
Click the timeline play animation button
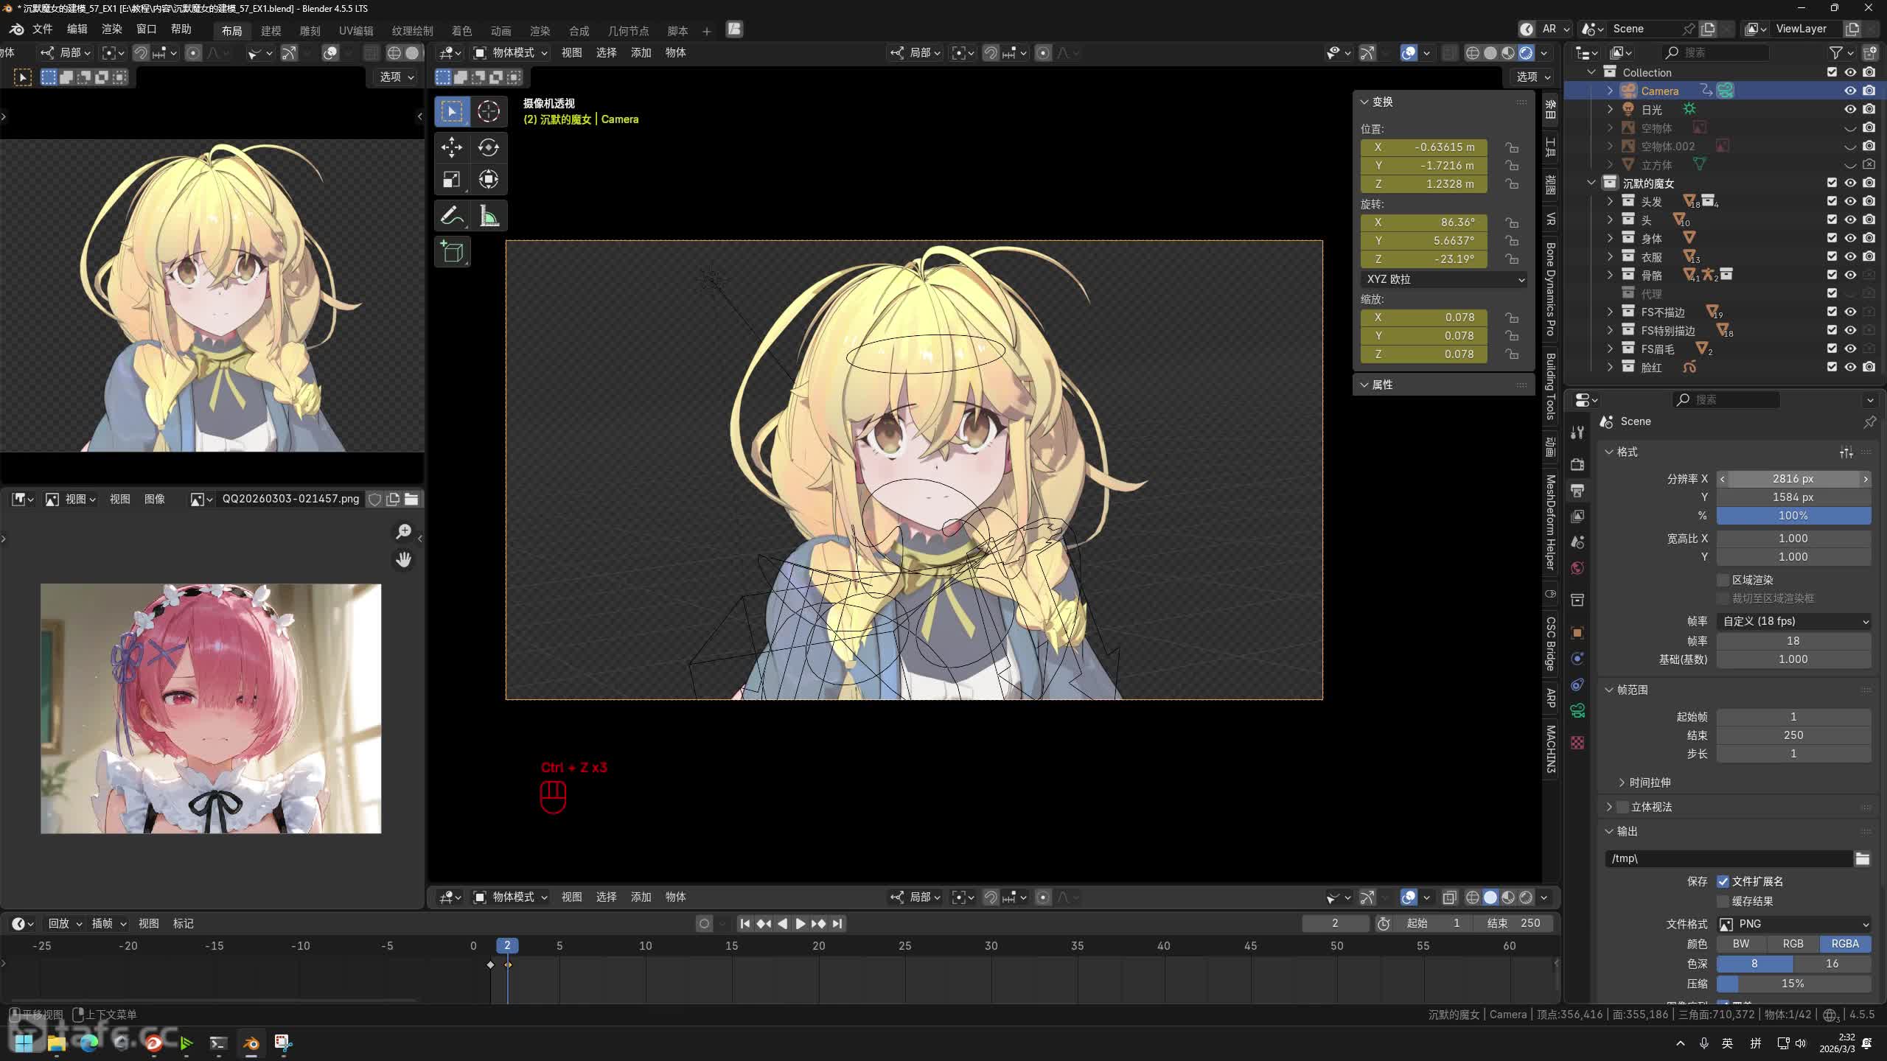(800, 923)
